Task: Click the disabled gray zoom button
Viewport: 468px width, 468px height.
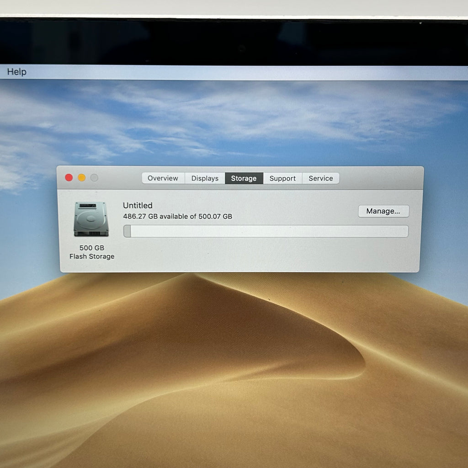Action: 94,178
